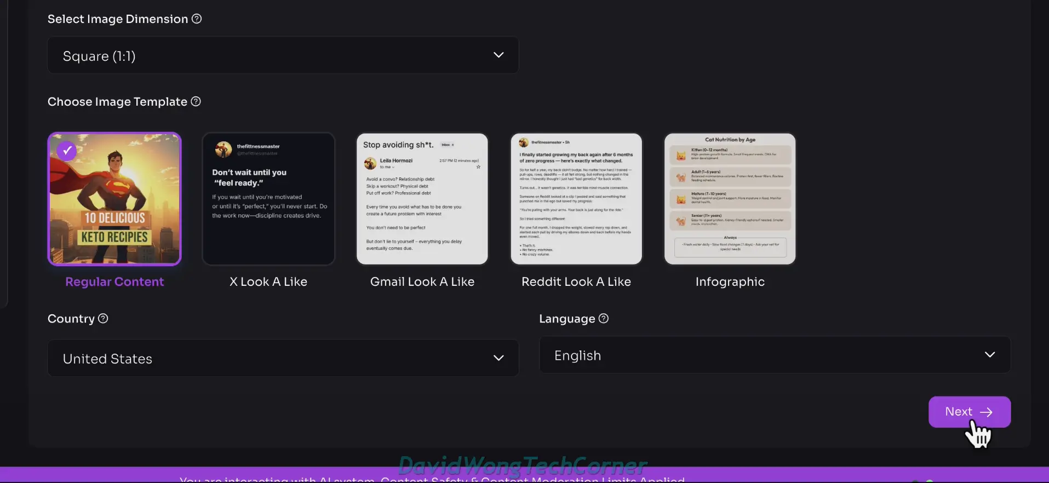This screenshot has height=483, width=1049.
Task: Open the Square (1:1) dimension dropdown
Action: tap(283, 55)
